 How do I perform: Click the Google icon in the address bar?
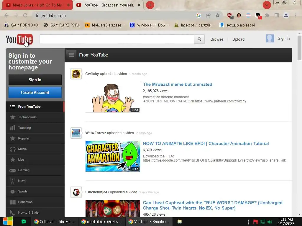[199, 15]
